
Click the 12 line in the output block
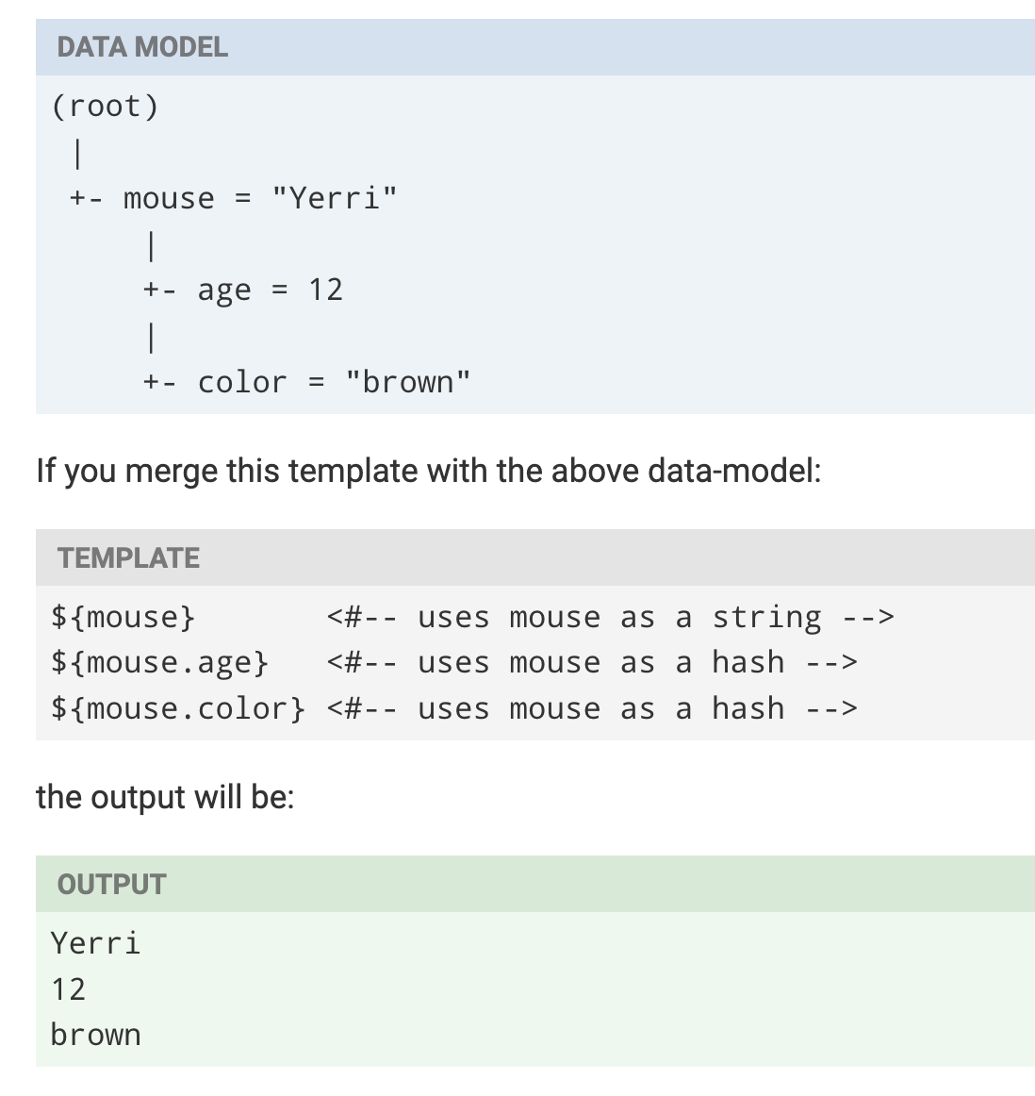click(68, 989)
